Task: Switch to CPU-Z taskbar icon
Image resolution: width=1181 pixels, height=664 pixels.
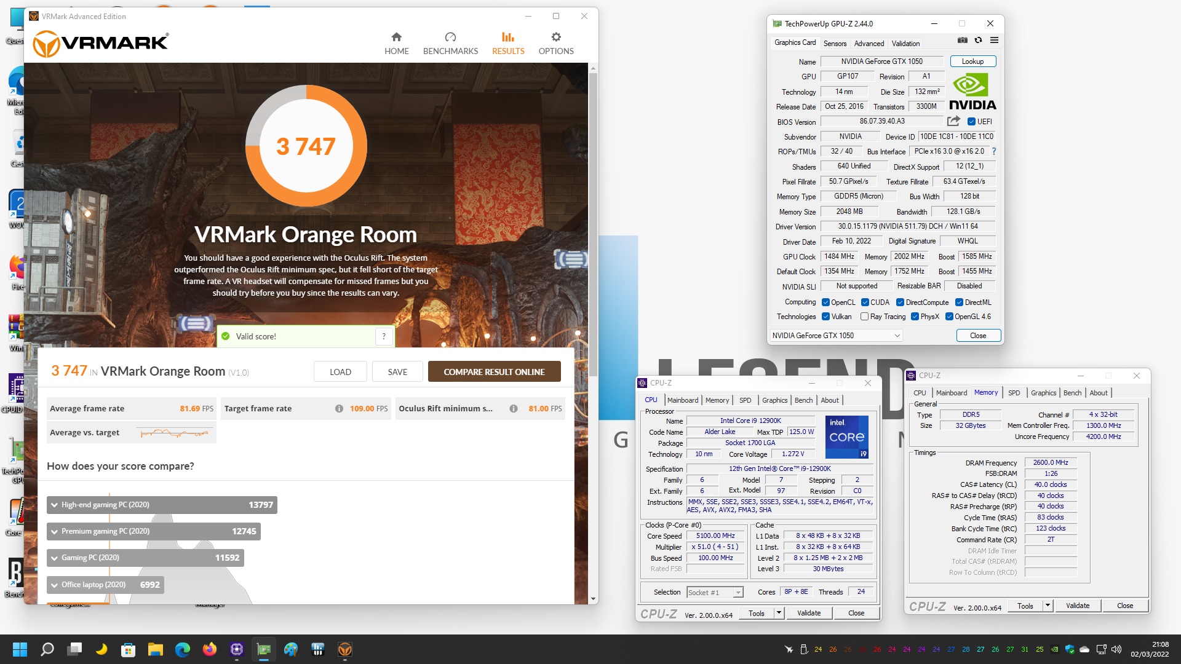Action: pos(237,649)
